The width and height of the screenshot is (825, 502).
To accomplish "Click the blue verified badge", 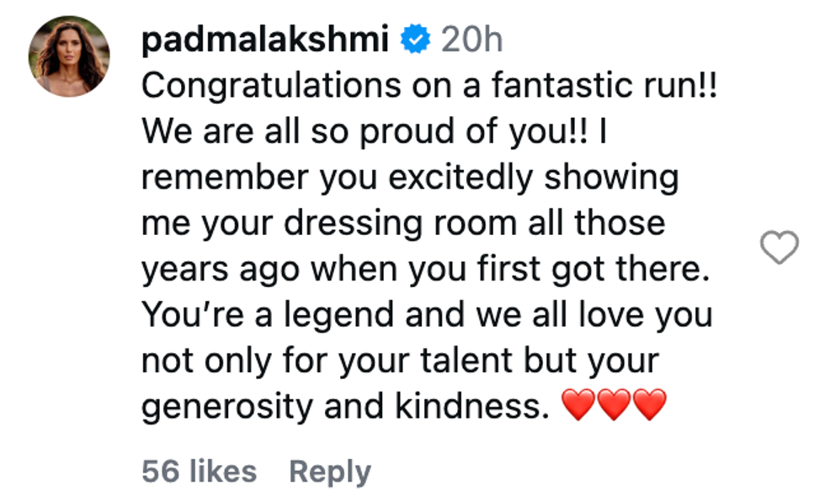I will click(417, 40).
